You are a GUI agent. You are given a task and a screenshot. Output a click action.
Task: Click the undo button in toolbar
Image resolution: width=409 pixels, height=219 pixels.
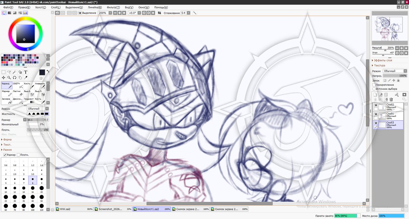58,13
